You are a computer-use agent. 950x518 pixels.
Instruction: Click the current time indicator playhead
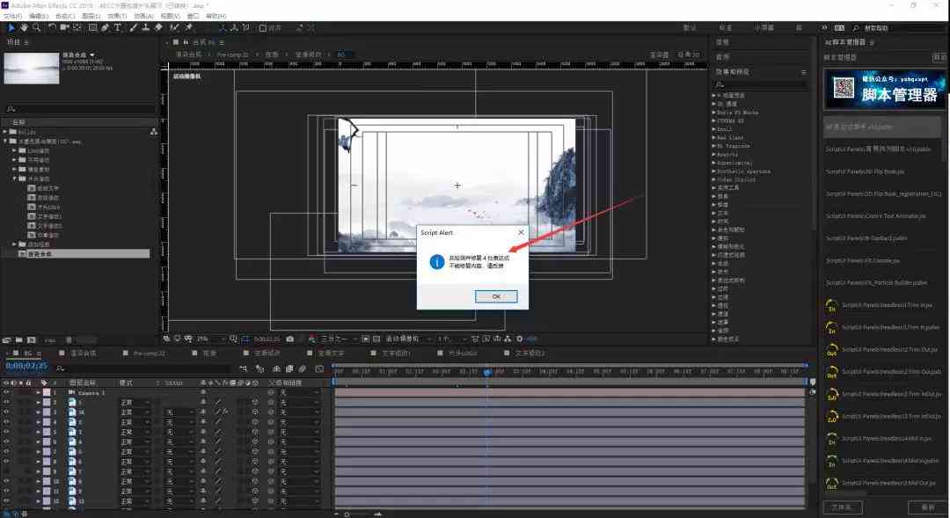click(487, 372)
